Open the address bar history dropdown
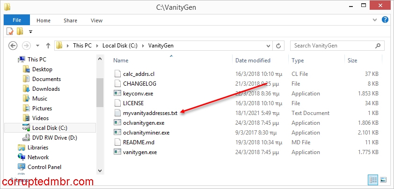Screen dimensions: 394x189 point(268,46)
